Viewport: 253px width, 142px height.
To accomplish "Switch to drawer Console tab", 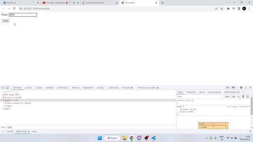I will (9, 131).
